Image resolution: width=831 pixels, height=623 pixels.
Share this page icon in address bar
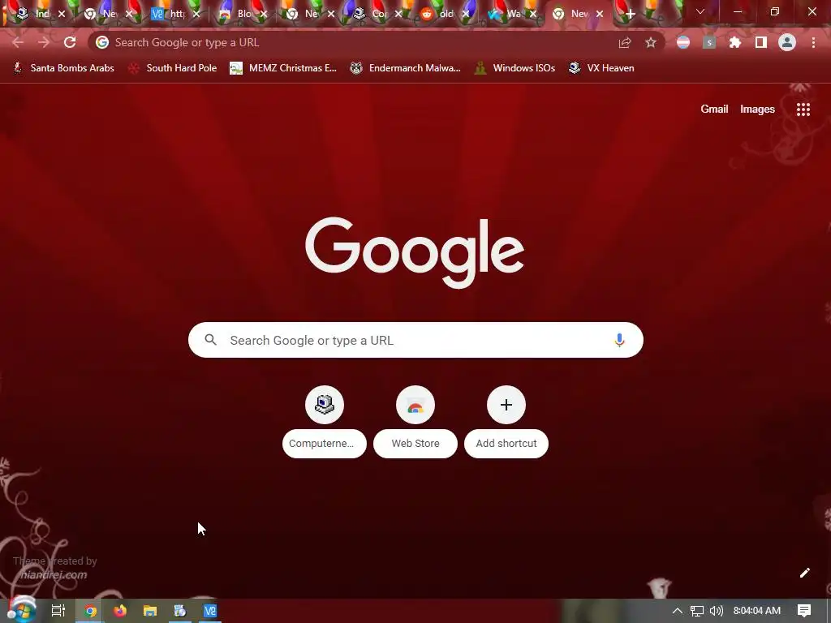pyautogui.click(x=625, y=43)
